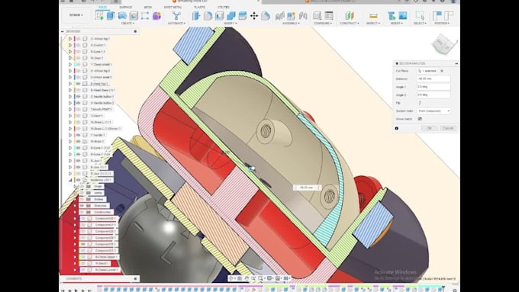Toggle visibility eye of C-Wheel small:2
This screenshot has width=519, height=292.
pyautogui.click(x=79, y=77)
